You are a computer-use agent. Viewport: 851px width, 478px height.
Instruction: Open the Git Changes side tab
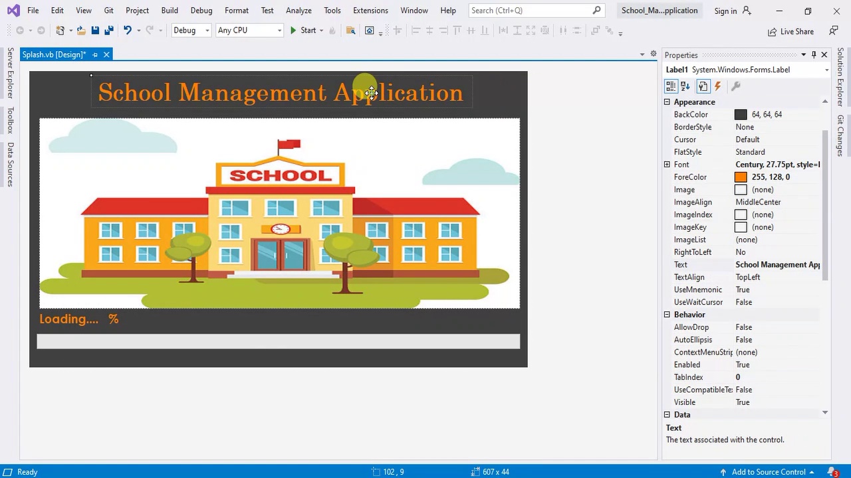point(840,136)
